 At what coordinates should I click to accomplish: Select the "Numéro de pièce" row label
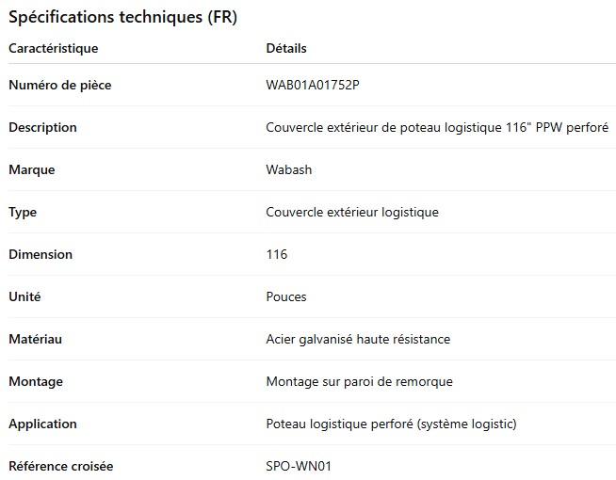click(60, 86)
